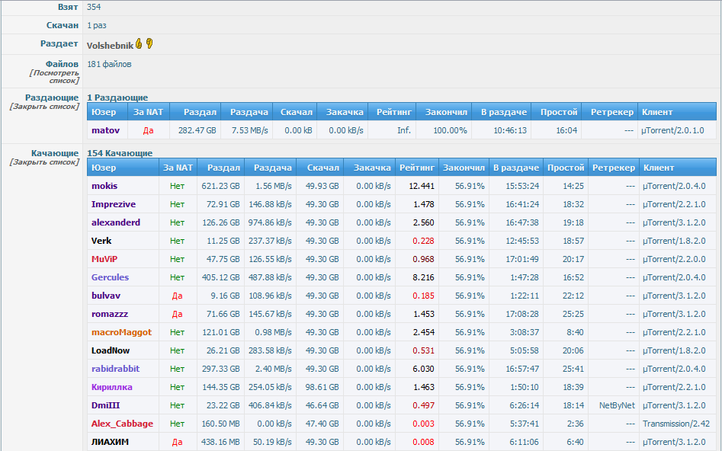722x451 pixels.
Task: Click the Простой column header in leechers table
Action: click(x=566, y=168)
